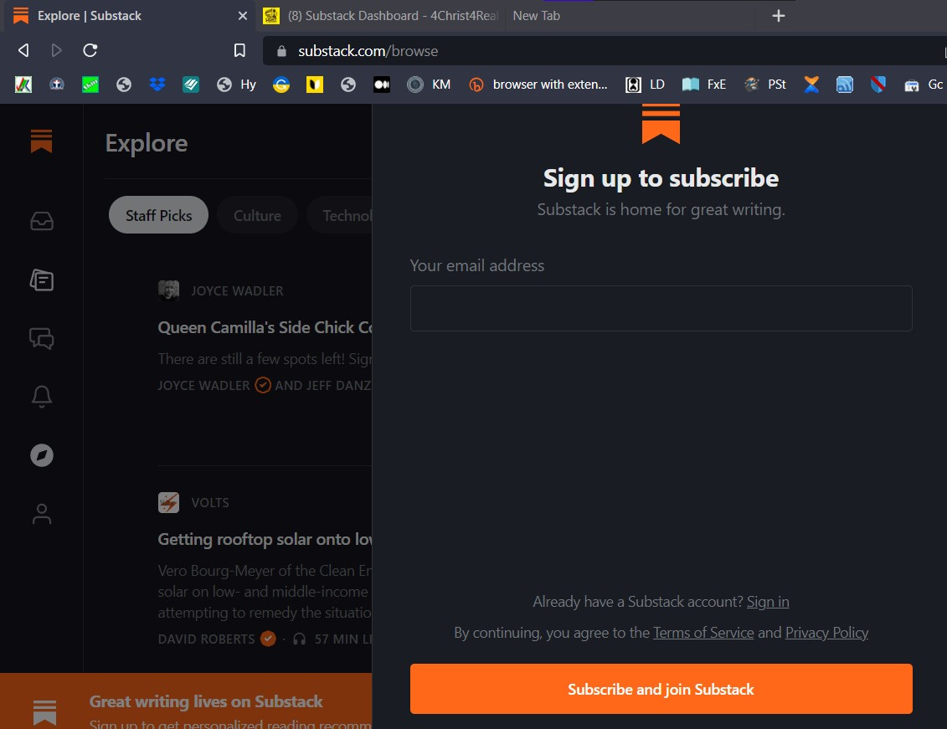Open the Terms of Service link
This screenshot has width=947, height=729.
click(703, 633)
